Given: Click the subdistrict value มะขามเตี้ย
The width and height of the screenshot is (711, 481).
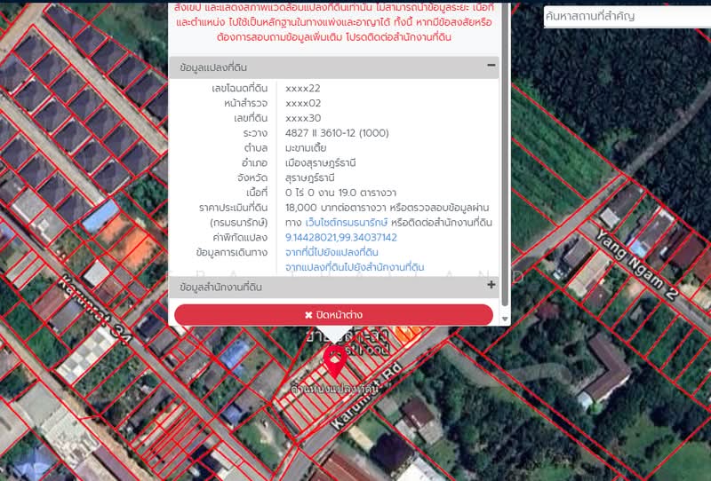Looking at the screenshot, I should pos(306,148).
